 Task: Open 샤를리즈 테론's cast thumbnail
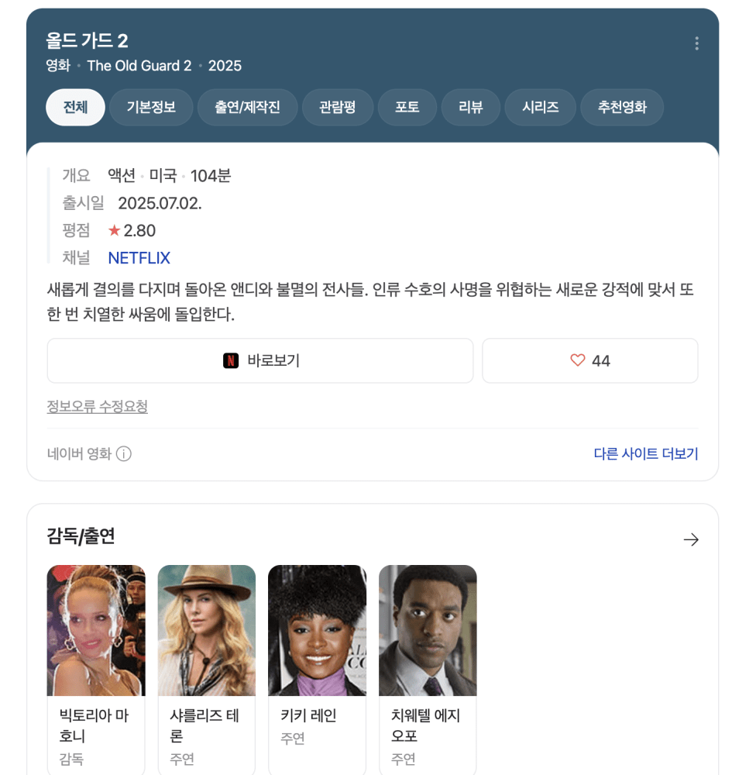207,630
